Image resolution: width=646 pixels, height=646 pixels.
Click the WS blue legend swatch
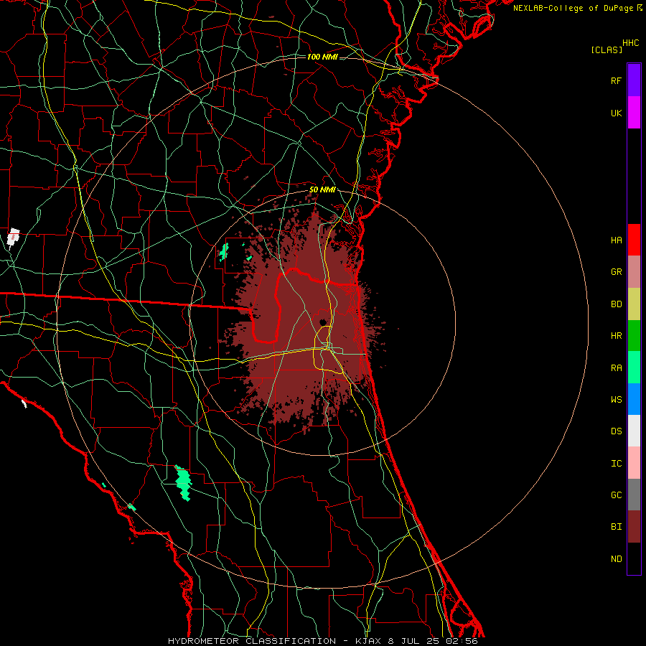pyautogui.click(x=634, y=399)
